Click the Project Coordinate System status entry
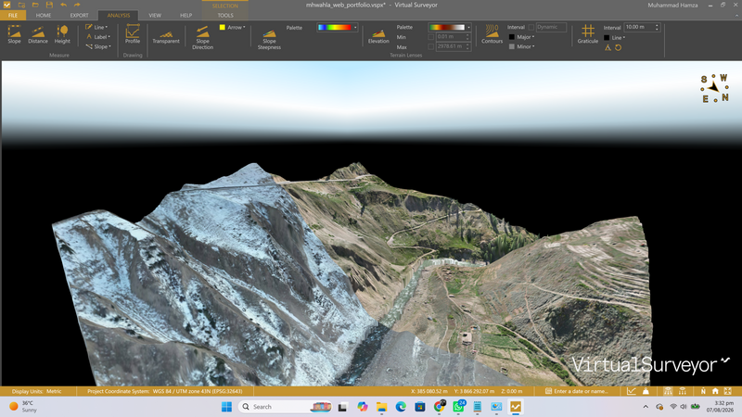This screenshot has height=417, width=742. pos(165,391)
